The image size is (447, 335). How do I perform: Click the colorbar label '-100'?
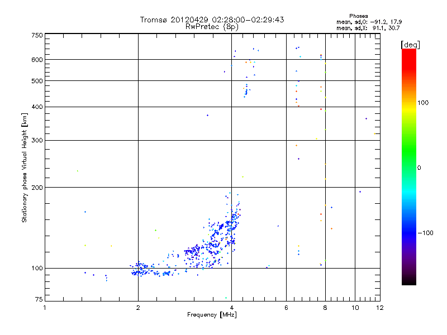[x=425, y=233]
